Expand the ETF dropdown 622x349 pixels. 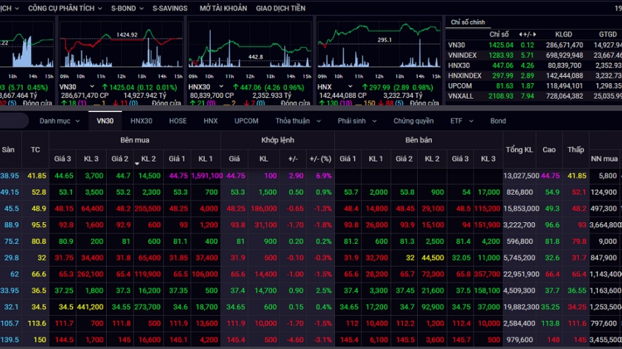tap(462, 121)
